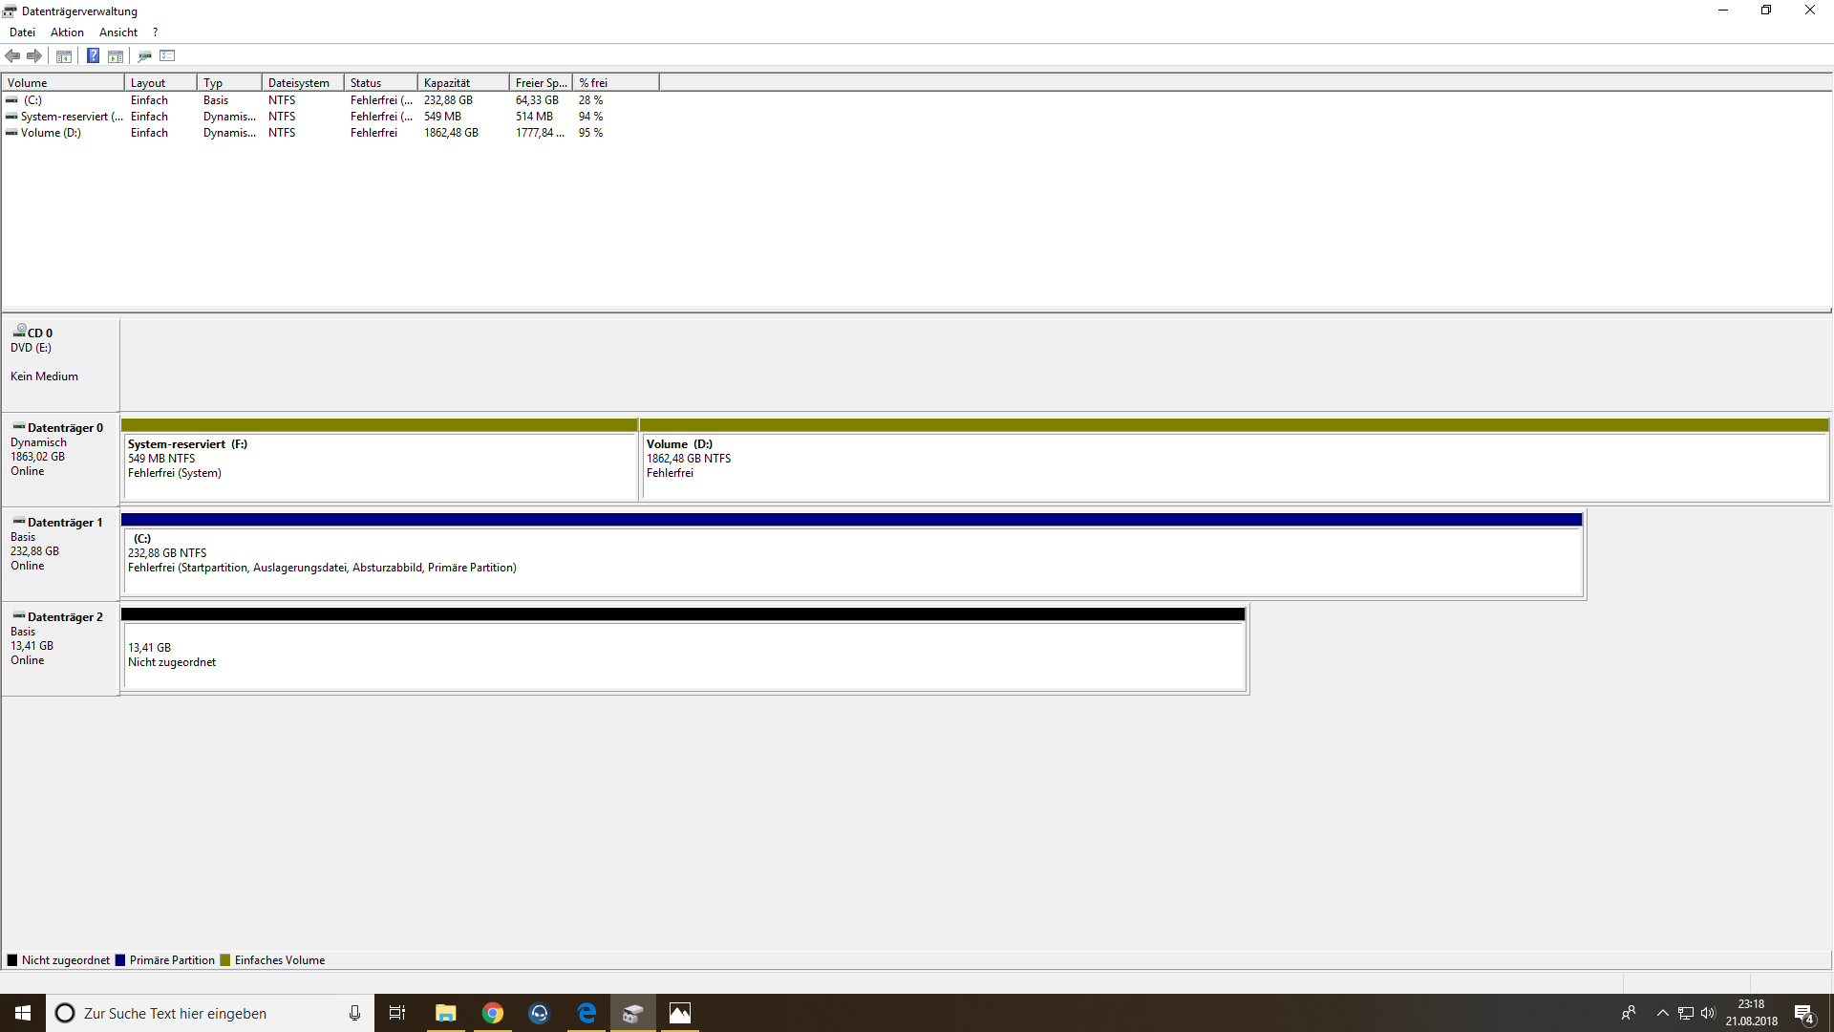Click the back navigation arrow icon
Viewport: 1834px width, 1032px height.
coord(12,55)
